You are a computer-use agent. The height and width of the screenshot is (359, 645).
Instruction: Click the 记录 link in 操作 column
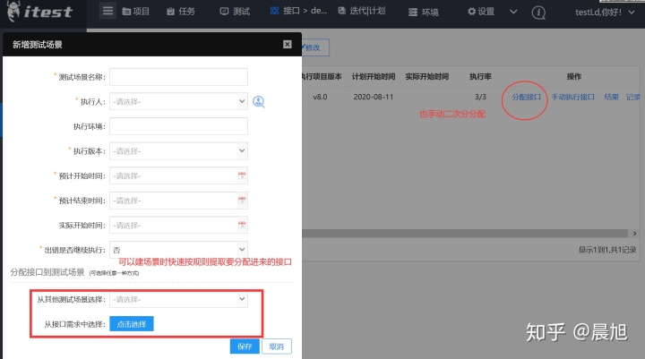point(632,97)
